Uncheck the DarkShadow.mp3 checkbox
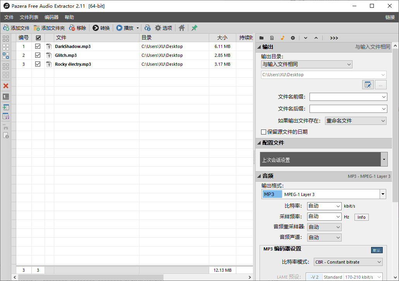Screen dimensions: 399x281 click(38, 46)
